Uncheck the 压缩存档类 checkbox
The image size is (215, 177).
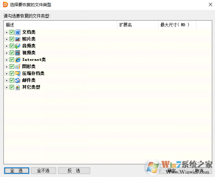[x=12, y=73]
